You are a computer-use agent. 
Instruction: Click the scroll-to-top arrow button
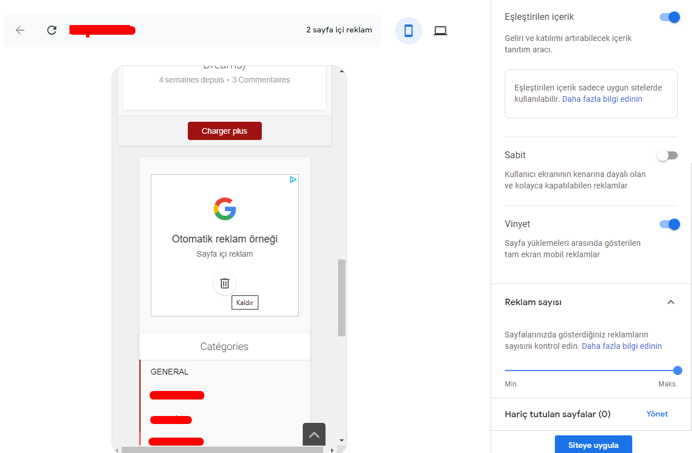click(314, 435)
